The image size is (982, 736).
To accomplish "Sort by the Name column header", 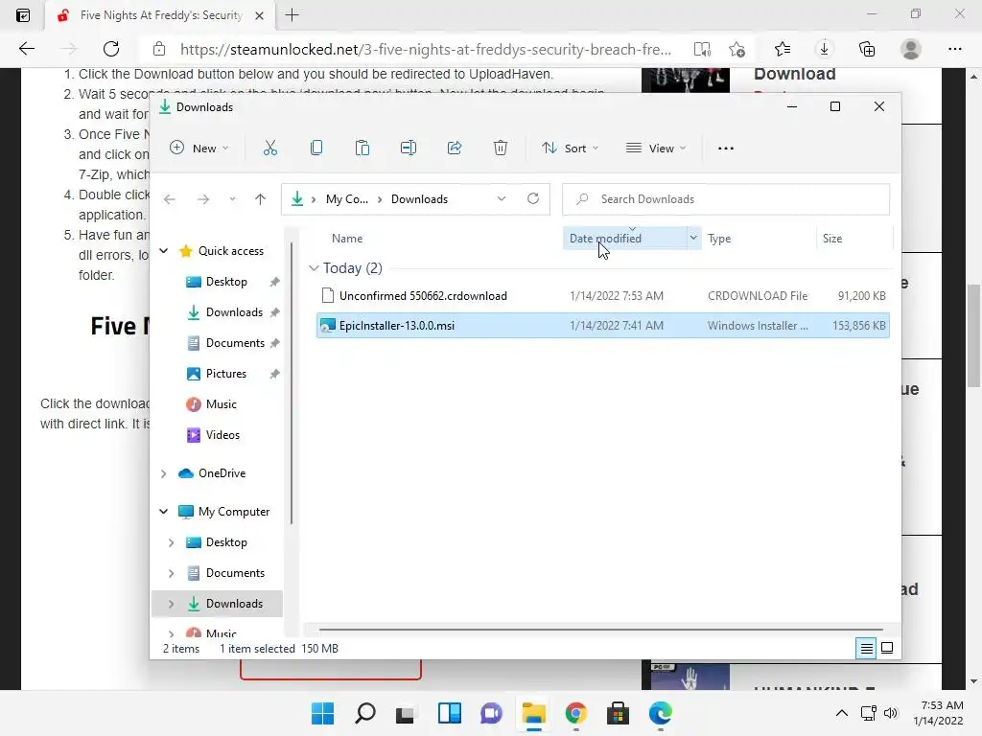I will pyautogui.click(x=347, y=239).
